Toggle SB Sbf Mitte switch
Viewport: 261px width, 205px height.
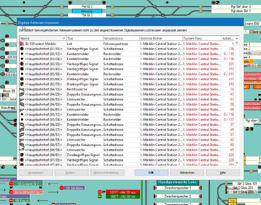(x=74, y=188)
